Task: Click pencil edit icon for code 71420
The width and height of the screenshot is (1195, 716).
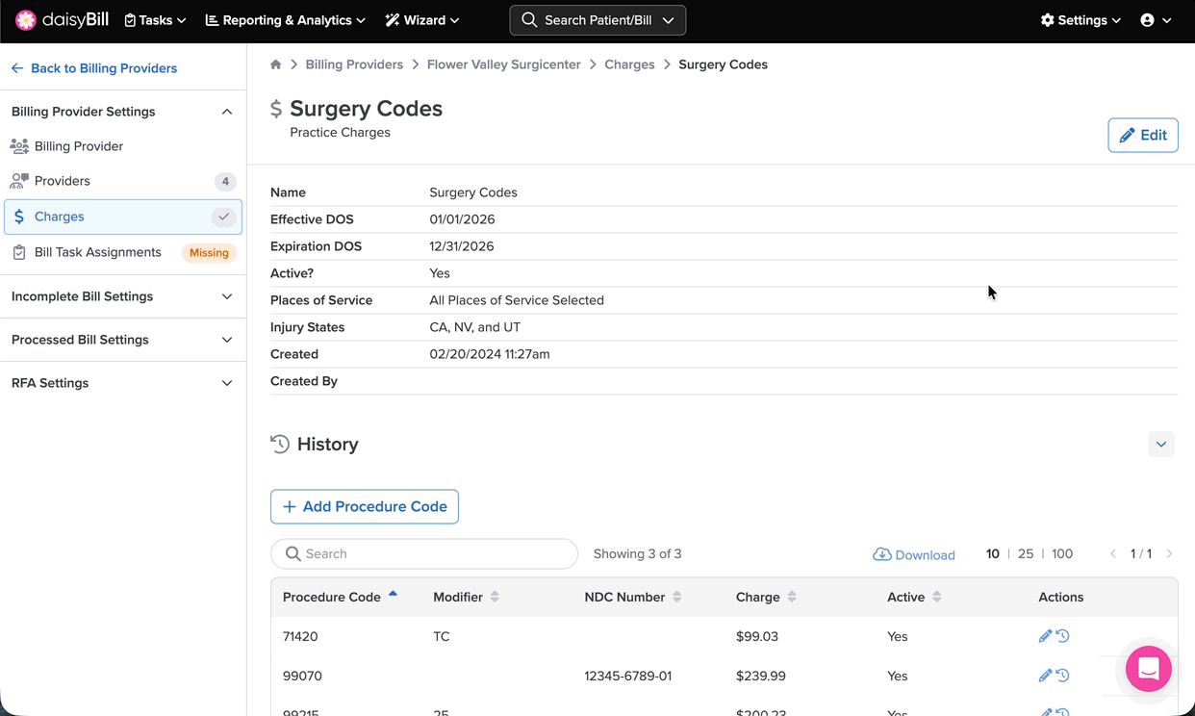Action: point(1045,636)
